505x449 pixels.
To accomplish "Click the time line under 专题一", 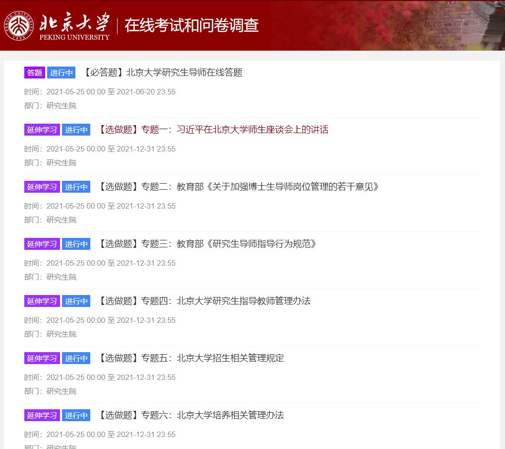I will coord(100,149).
